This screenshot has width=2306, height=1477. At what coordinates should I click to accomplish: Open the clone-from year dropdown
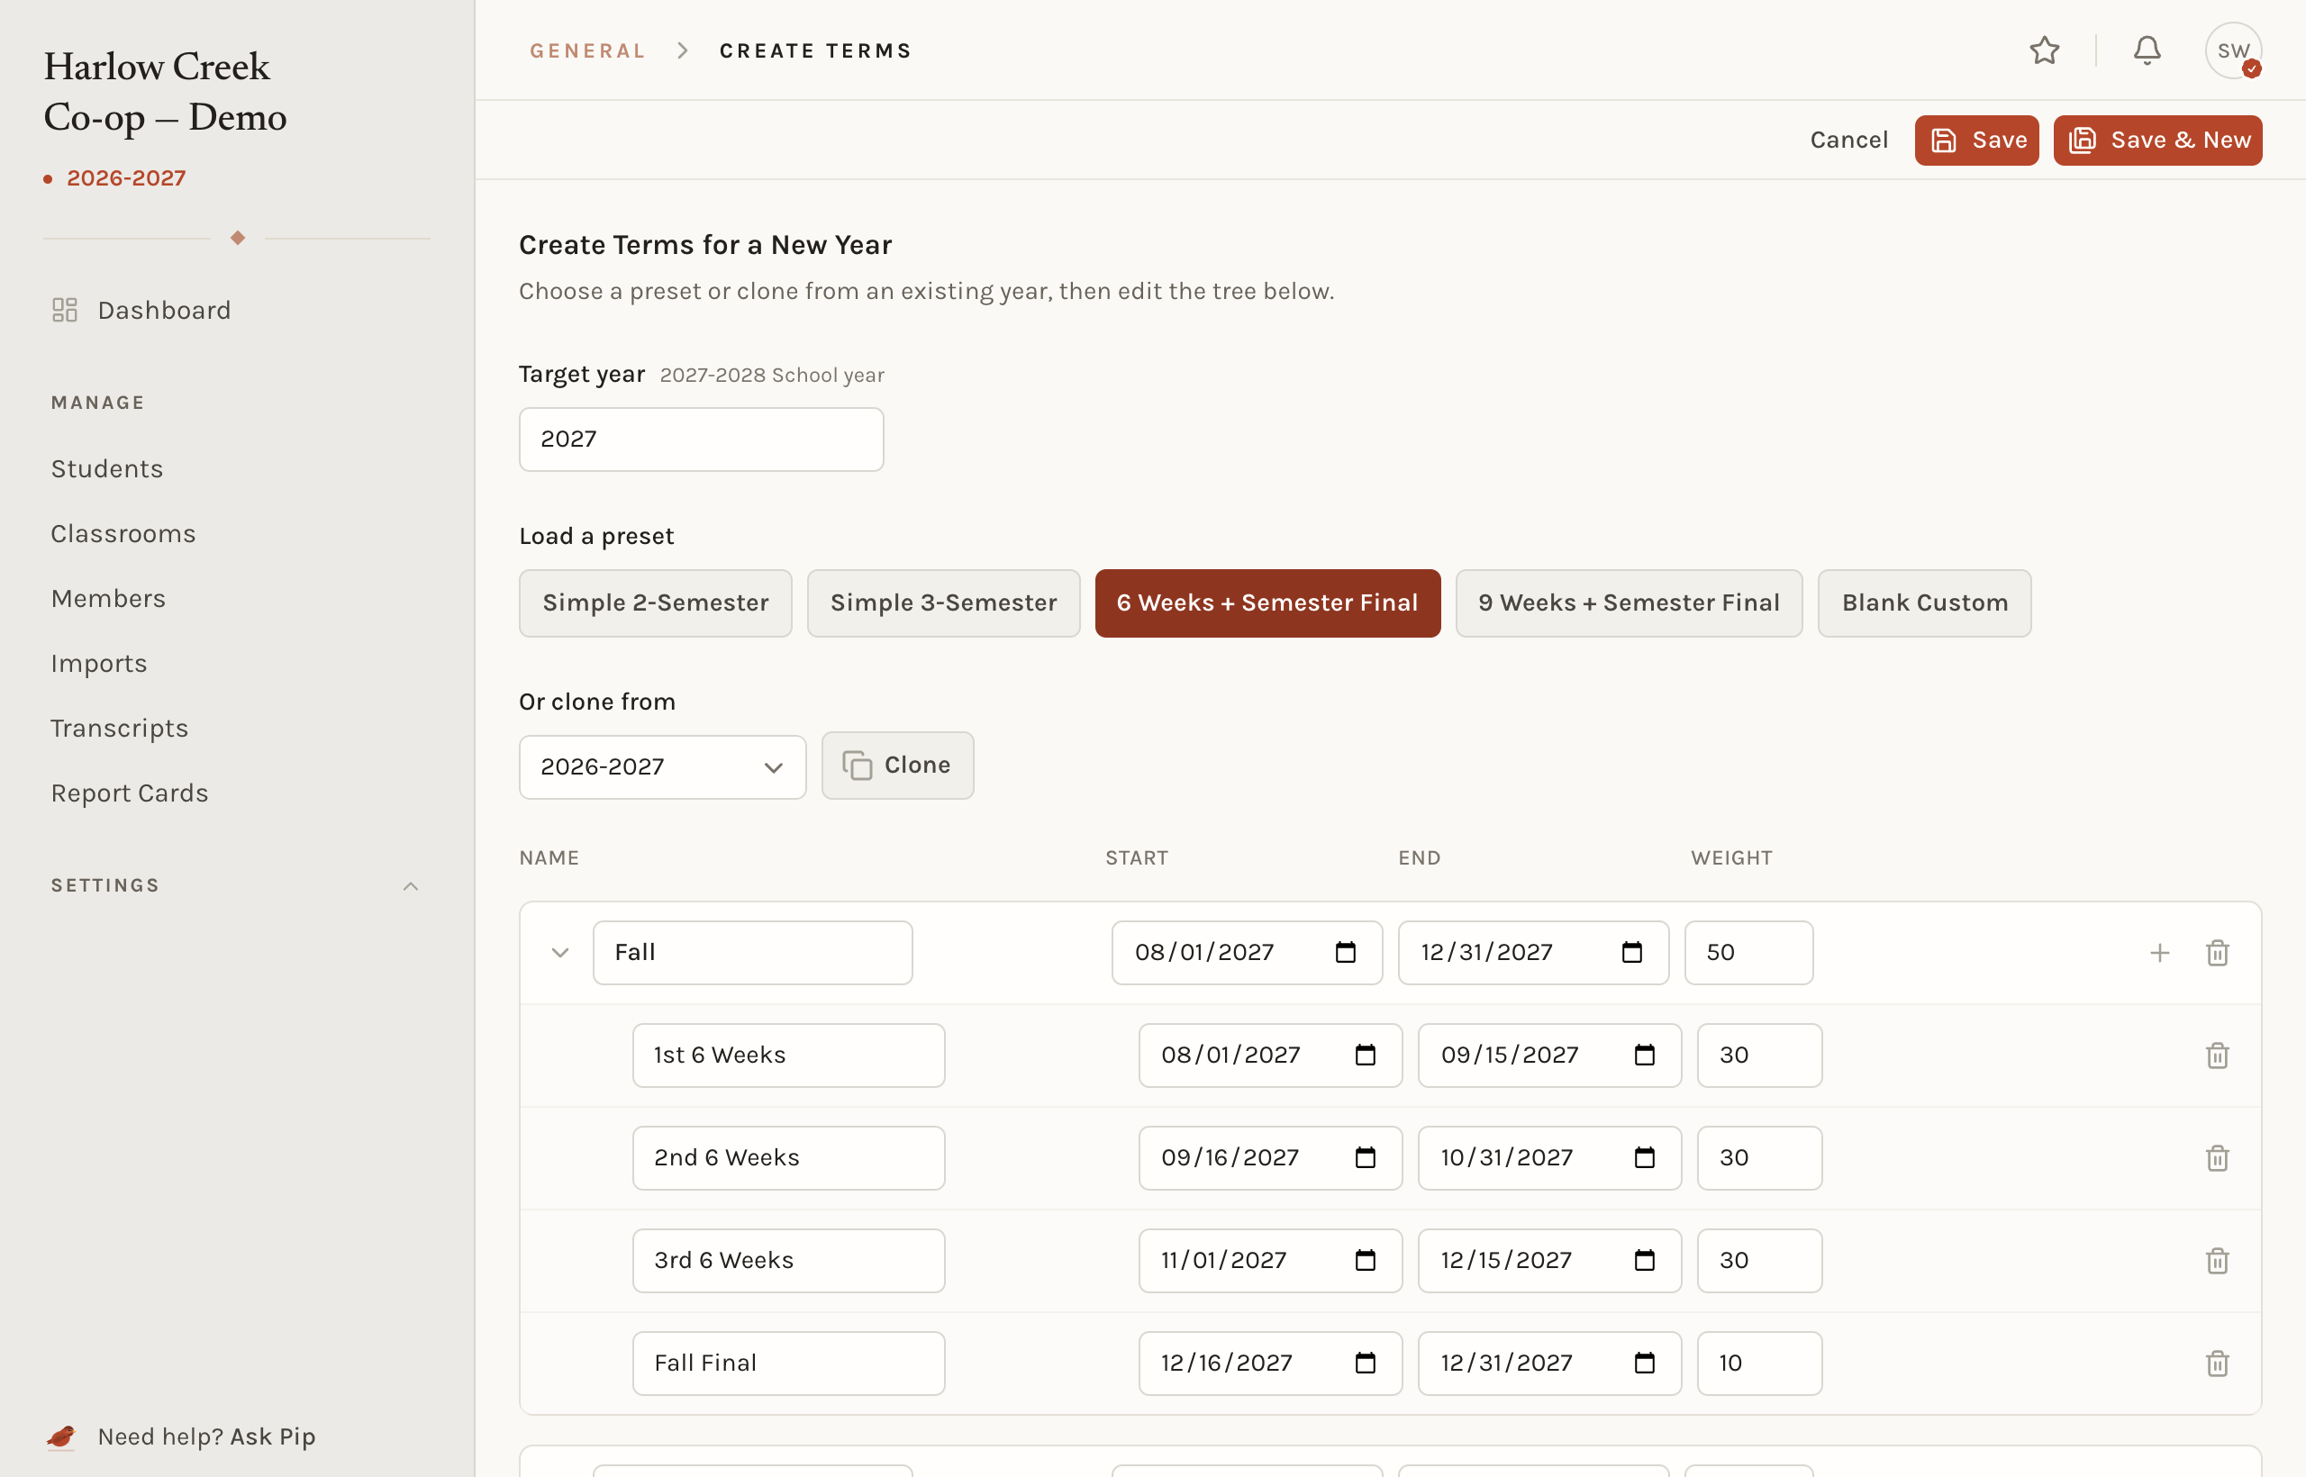click(662, 766)
